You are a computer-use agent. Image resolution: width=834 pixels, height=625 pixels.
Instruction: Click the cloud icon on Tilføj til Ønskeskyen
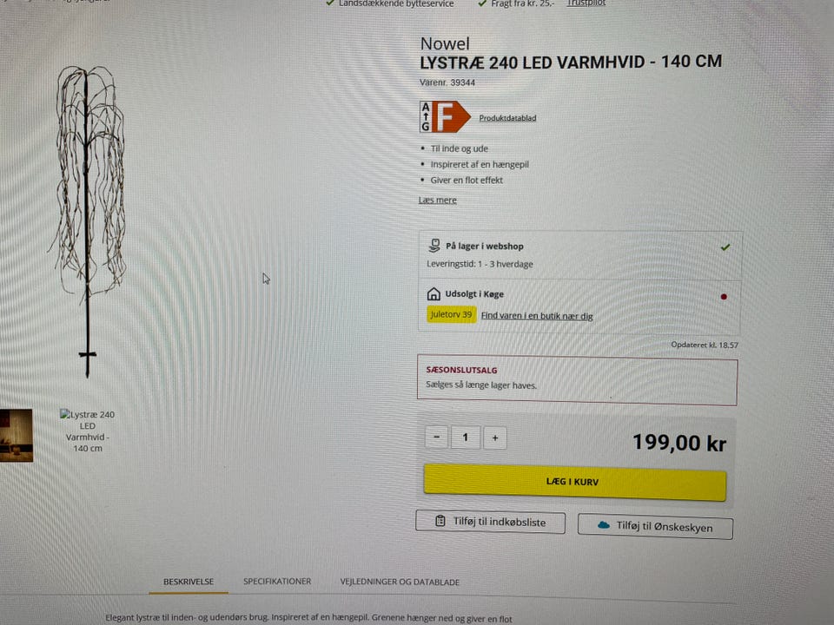[603, 525]
